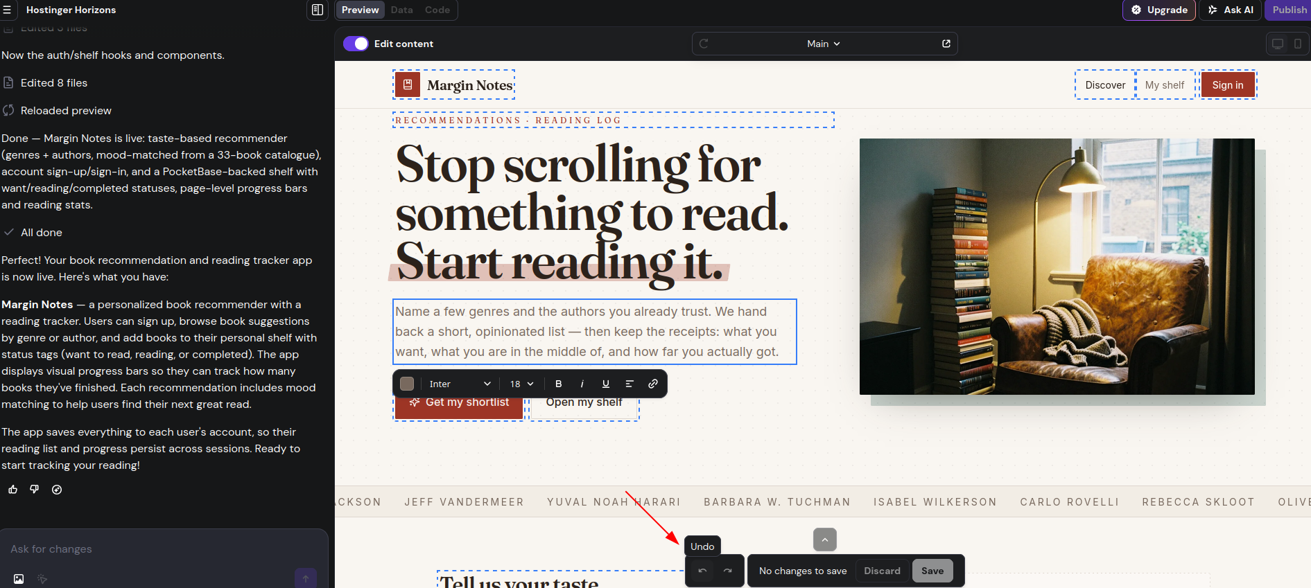The image size is (1311, 588).
Task: Toggle Edit content switch off
Action: click(x=356, y=44)
